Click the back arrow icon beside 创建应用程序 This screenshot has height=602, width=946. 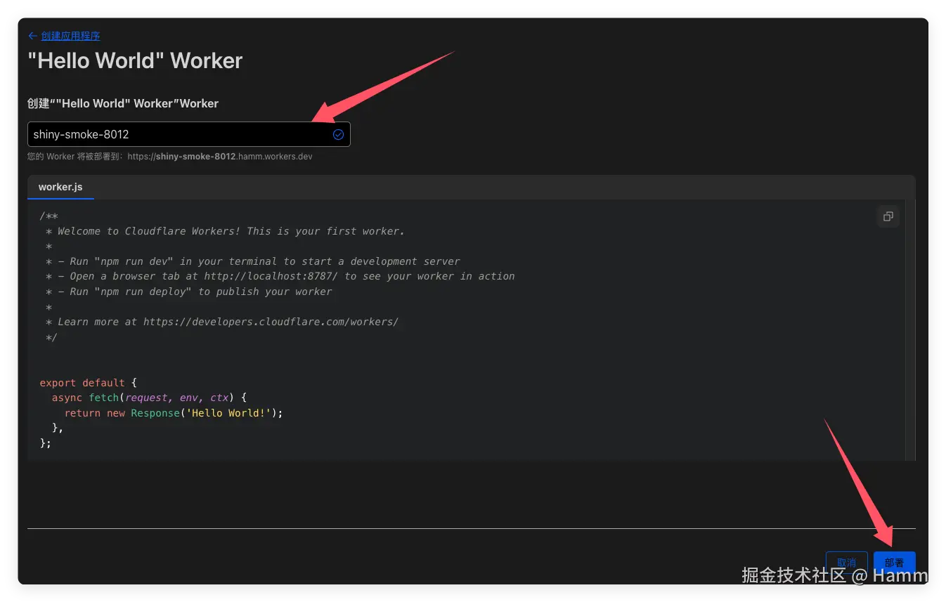32,36
